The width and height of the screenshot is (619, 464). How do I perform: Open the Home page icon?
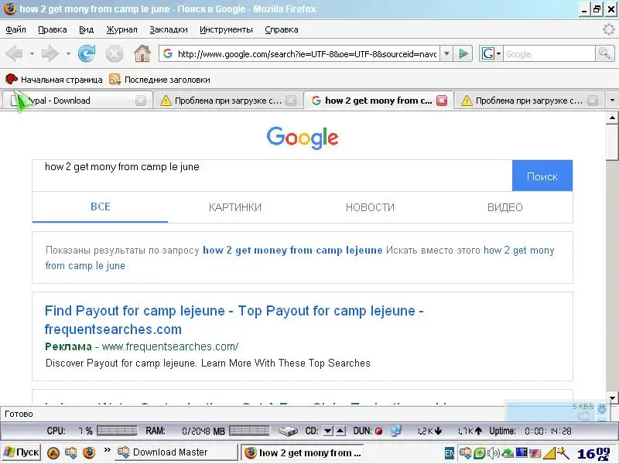[142, 53]
